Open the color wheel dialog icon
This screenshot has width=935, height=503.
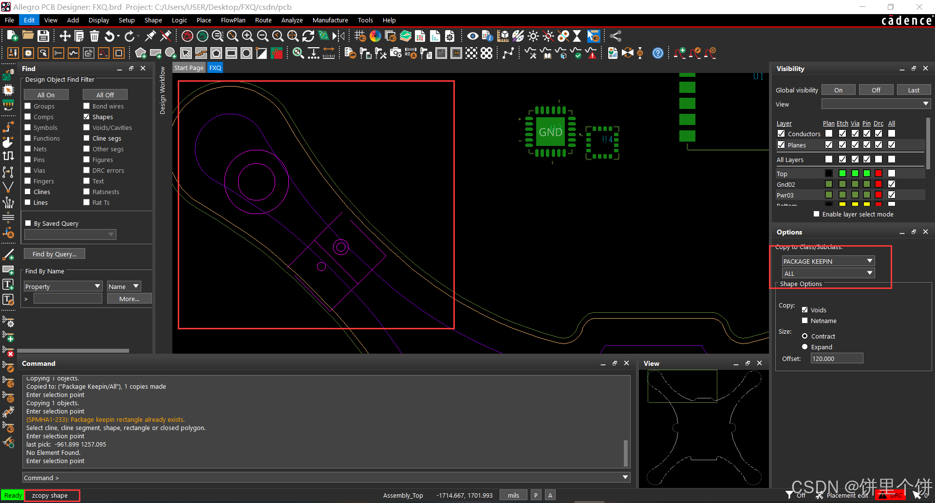click(375, 36)
